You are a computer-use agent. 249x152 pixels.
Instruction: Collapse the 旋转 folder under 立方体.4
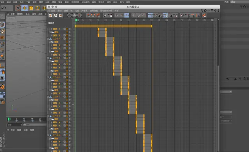(x=50, y=51)
